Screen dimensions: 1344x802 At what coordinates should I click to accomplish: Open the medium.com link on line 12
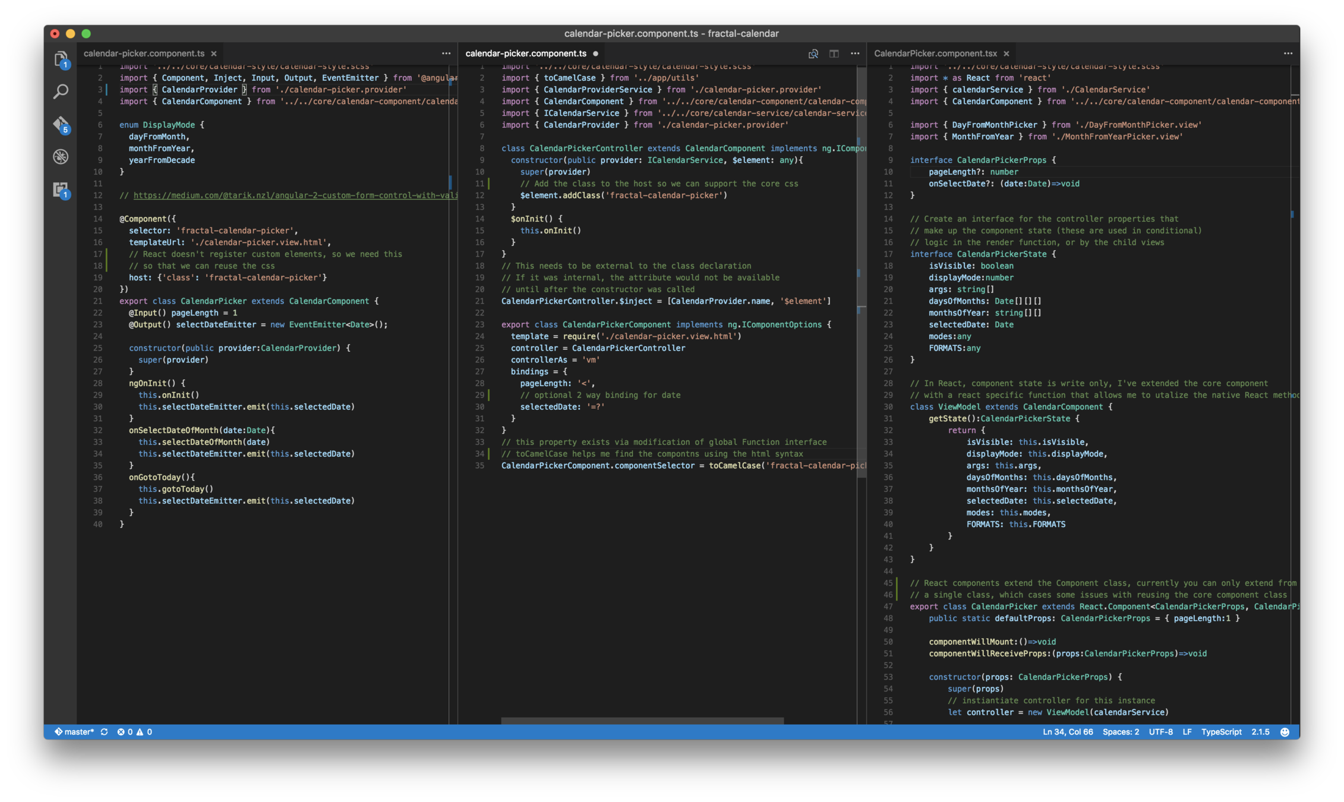click(x=295, y=195)
